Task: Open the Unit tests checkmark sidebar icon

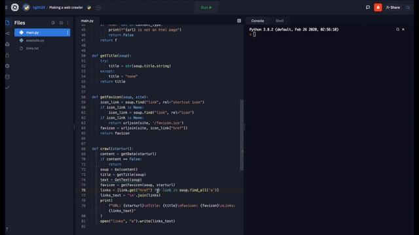Action: 7,87
